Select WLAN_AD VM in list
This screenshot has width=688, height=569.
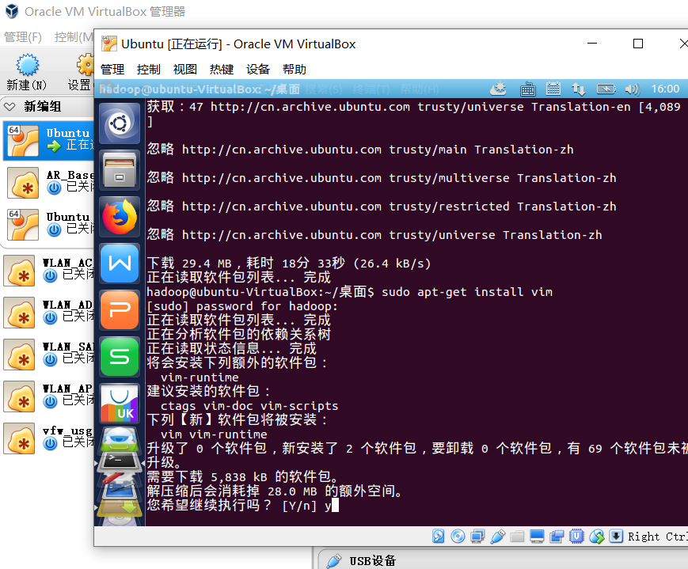pyautogui.click(x=48, y=313)
